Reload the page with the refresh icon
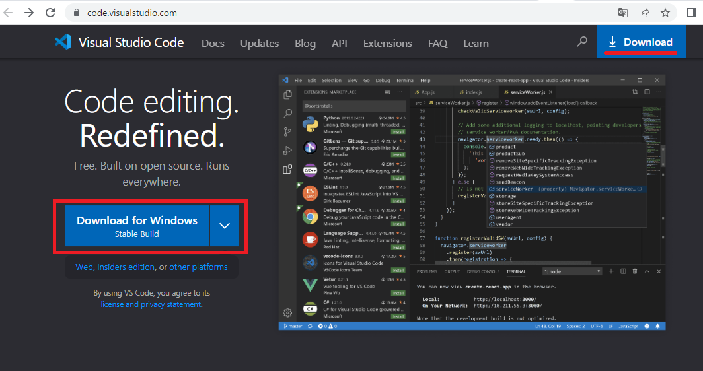The image size is (703, 371). 50,13
